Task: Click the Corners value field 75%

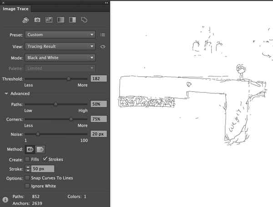Action: [x=99, y=119]
